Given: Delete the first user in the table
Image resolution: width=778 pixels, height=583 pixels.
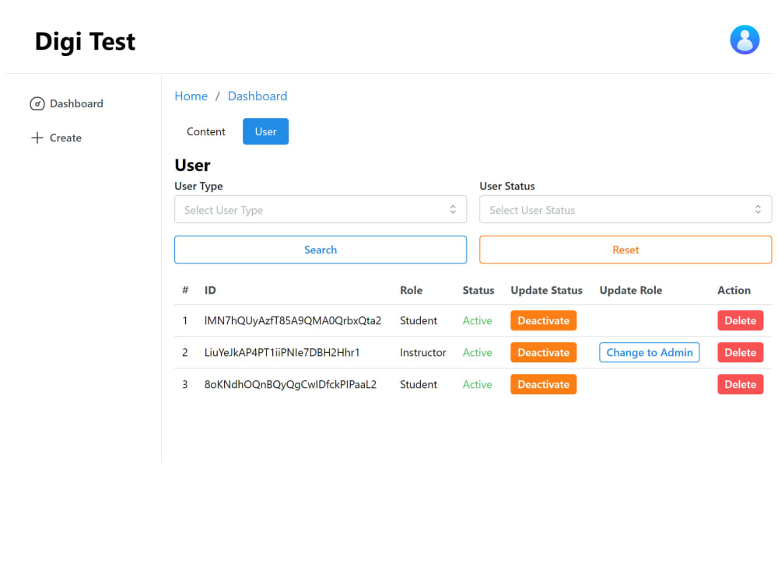Looking at the screenshot, I should click(740, 320).
